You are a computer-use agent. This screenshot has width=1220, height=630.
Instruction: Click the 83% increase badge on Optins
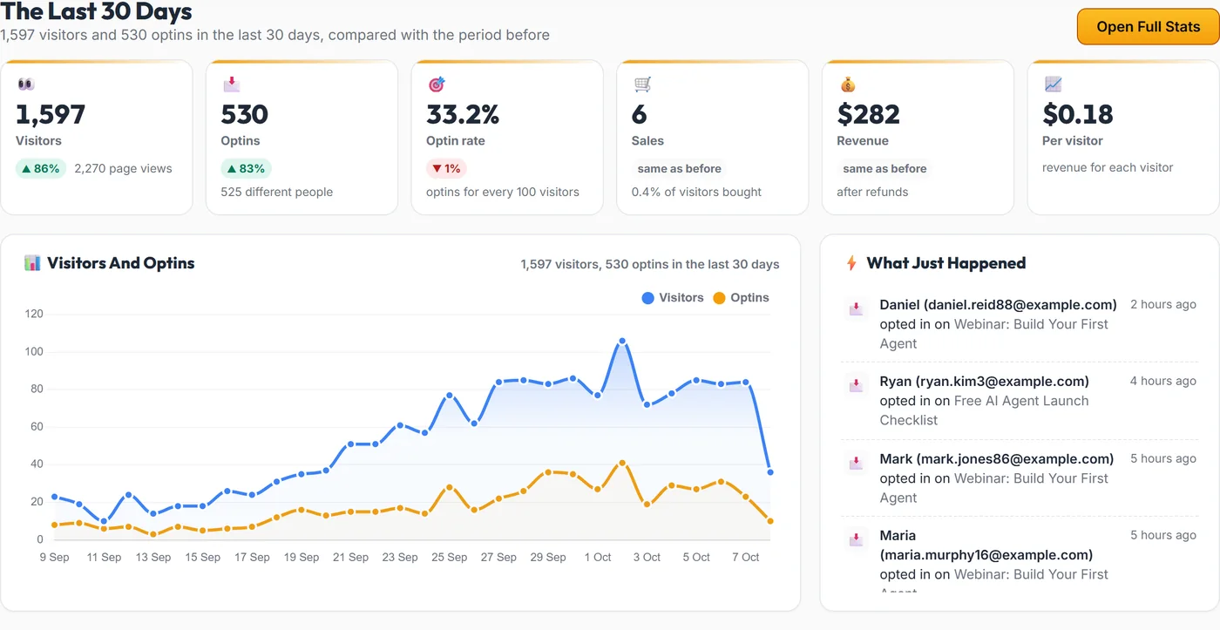247,168
